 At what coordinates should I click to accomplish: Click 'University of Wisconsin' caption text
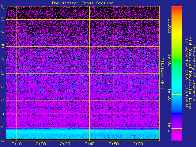[194, 73]
